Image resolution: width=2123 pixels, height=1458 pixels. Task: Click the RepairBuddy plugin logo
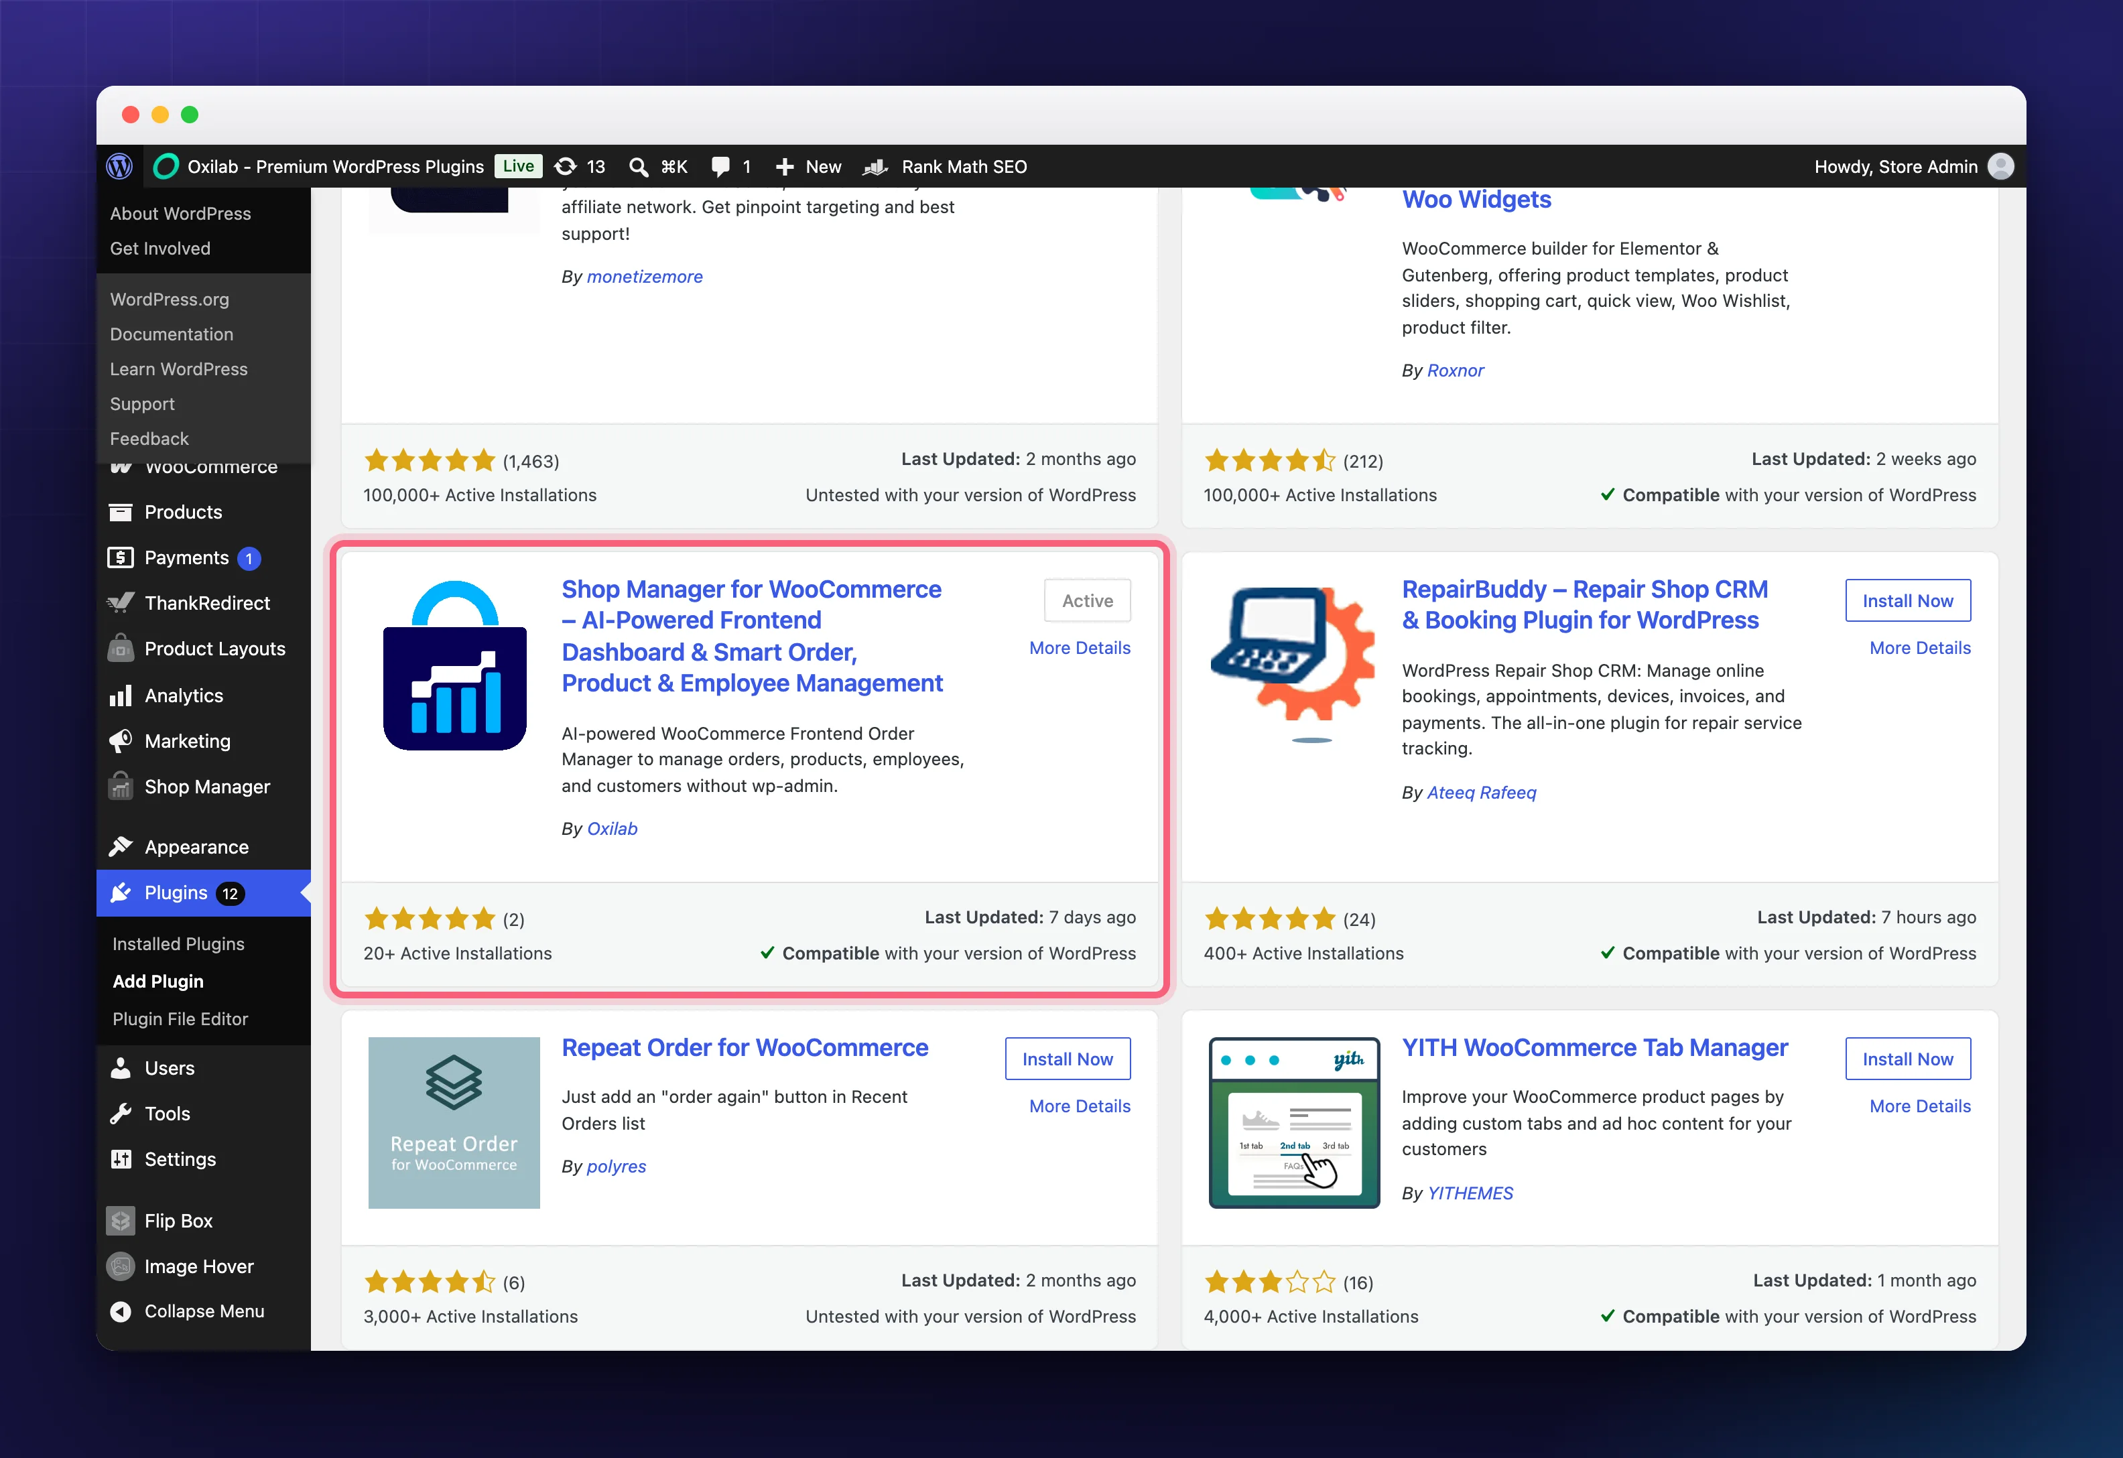(1293, 665)
